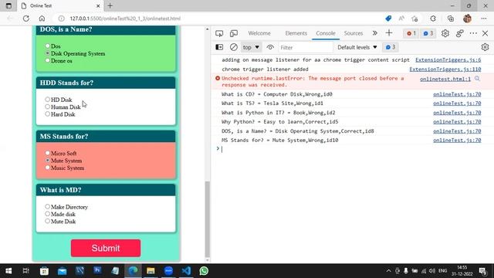Go to browser home page icon
This screenshot has height=278, width=494.
pyautogui.click(x=42, y=19)
